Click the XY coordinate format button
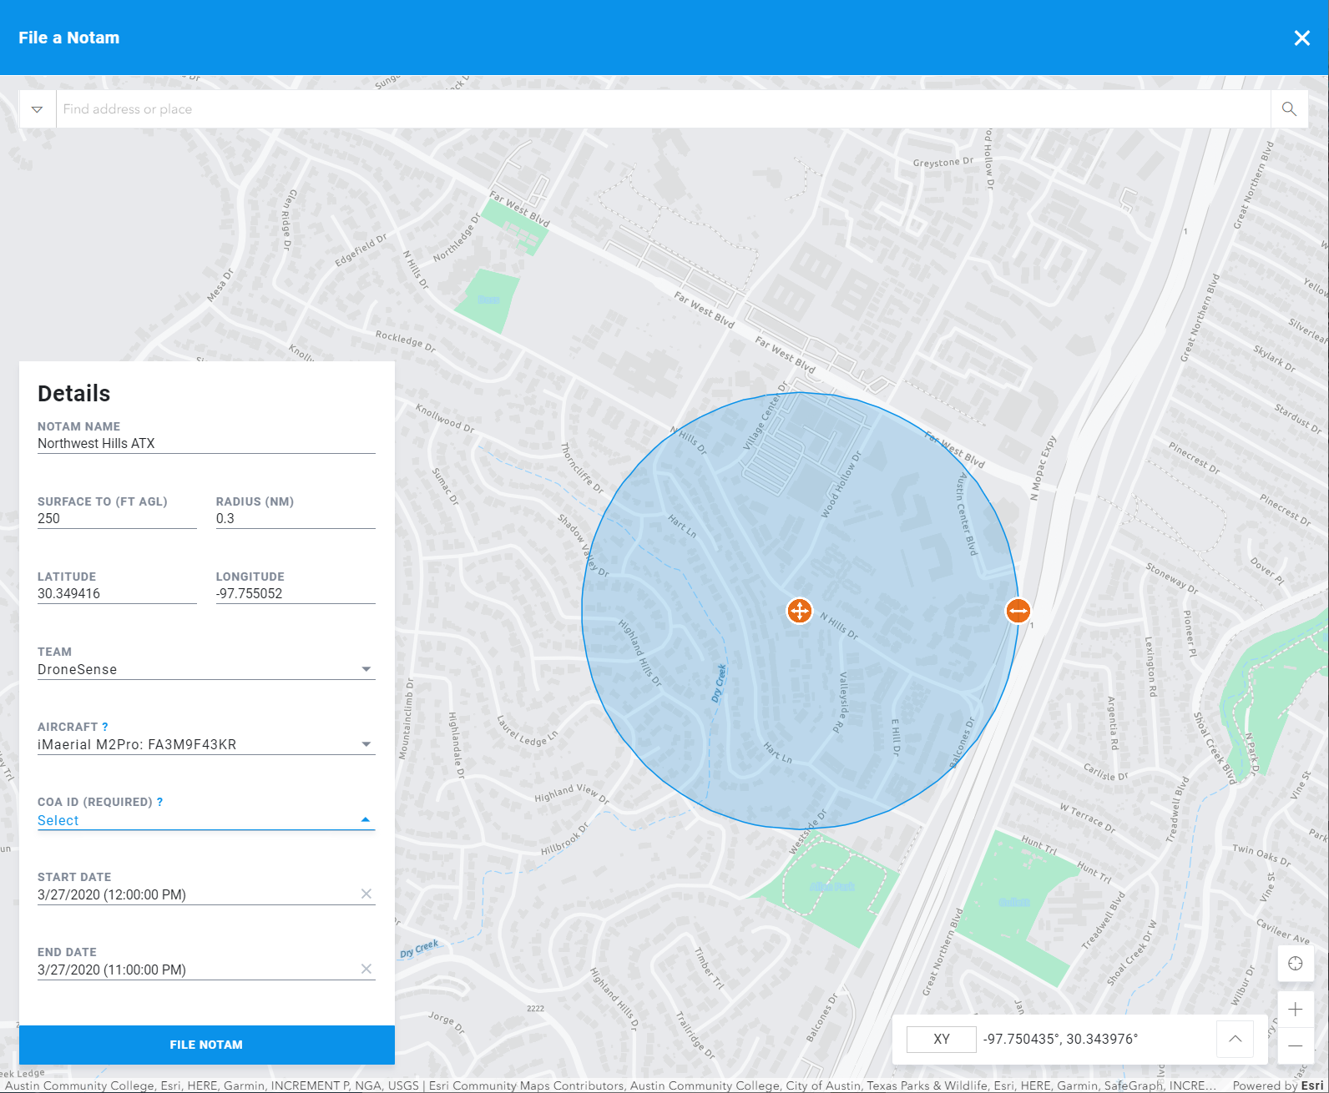 point(942,1039)
